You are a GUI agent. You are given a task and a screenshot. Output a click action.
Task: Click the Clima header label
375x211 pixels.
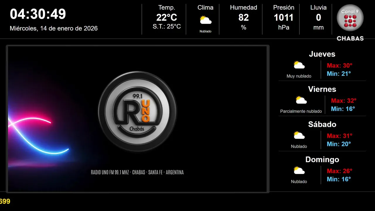point(205,8)
